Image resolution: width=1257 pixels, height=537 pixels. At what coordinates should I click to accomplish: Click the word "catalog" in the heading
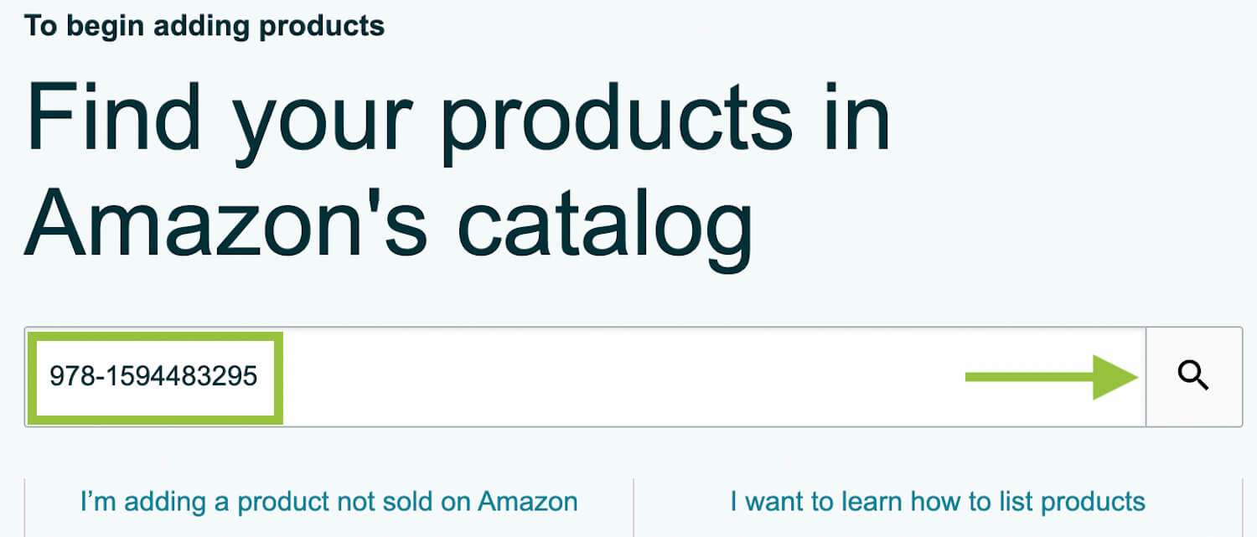[x=607, y=225]
